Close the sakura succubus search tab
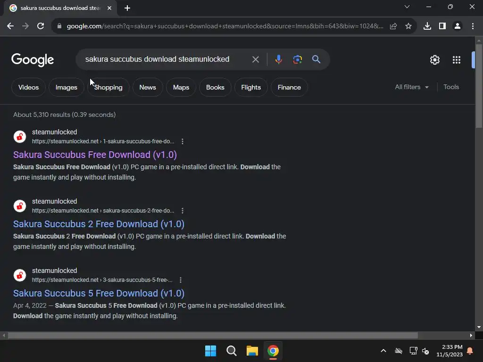This screenshot has height=362, width=483. [x=109, y=8]
